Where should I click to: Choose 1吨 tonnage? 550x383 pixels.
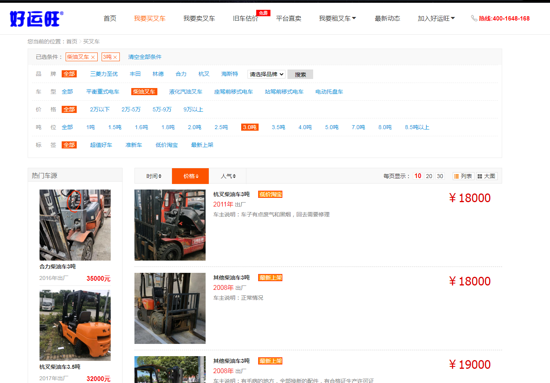click(x=91, y=127)
